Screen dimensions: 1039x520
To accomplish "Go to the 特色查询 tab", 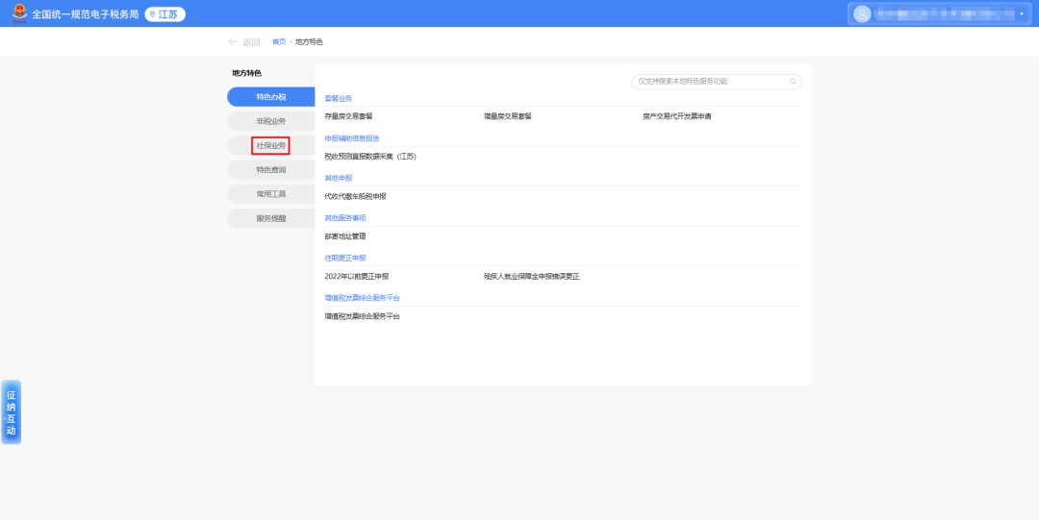I will point(271,169).
